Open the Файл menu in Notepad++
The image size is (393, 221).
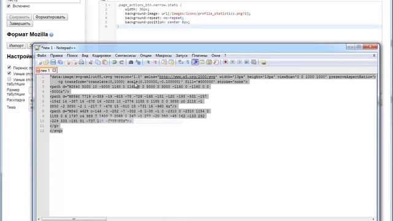(42, 55)
